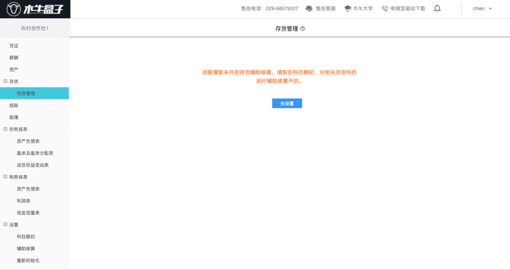Viewport: 510px width, 270px height.
Task: Select 设置 in the sidebar
Action: tap(14, 225)
